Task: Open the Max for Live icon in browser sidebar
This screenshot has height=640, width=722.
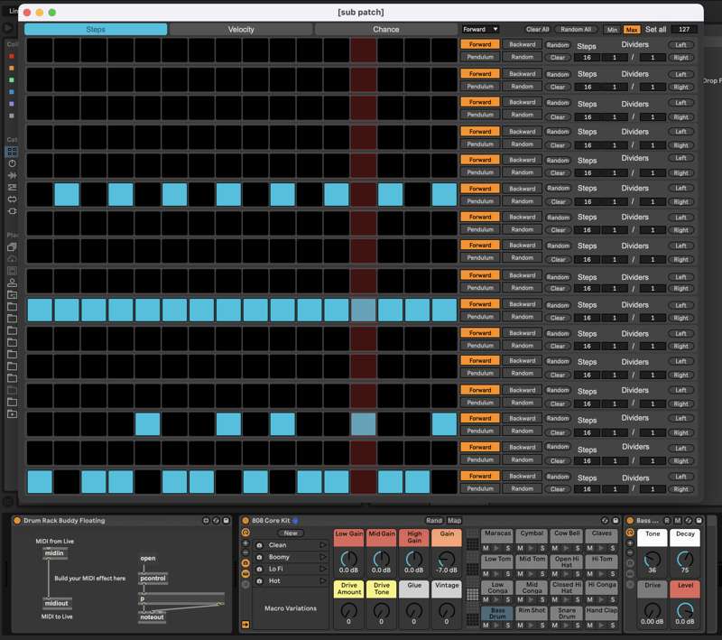Action: pos(12,199)
